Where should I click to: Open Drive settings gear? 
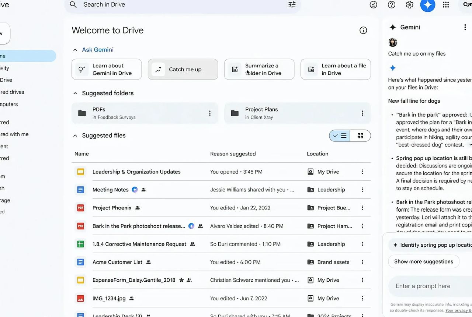click(x=409, y=4)
